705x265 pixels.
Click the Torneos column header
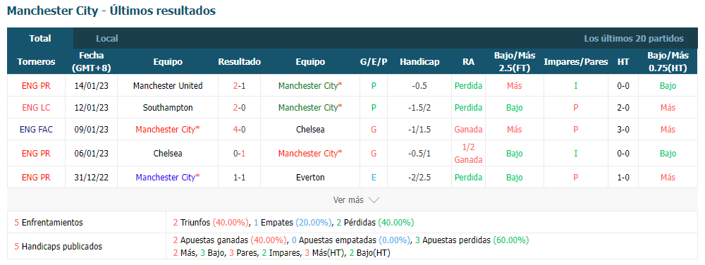(36, 62)
